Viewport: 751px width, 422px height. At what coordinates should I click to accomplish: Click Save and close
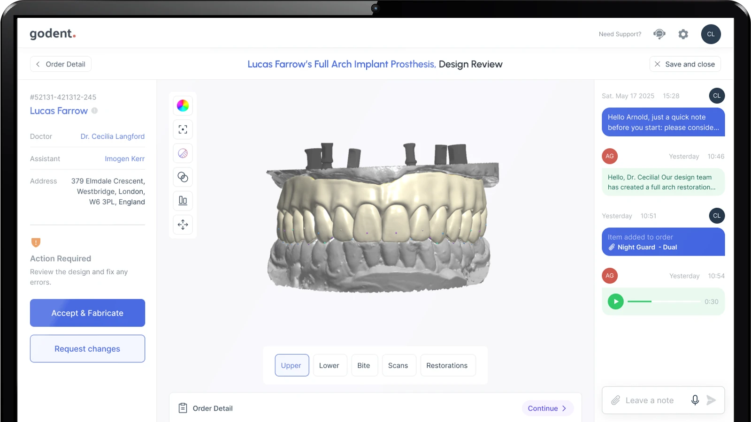685,64
